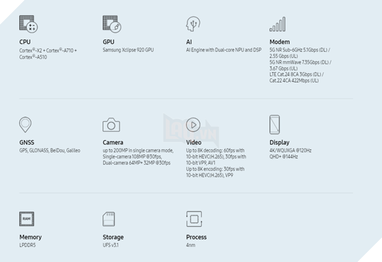Click the Display phone icon
Screen dimensions: 382x262
(x=275, y=124)
